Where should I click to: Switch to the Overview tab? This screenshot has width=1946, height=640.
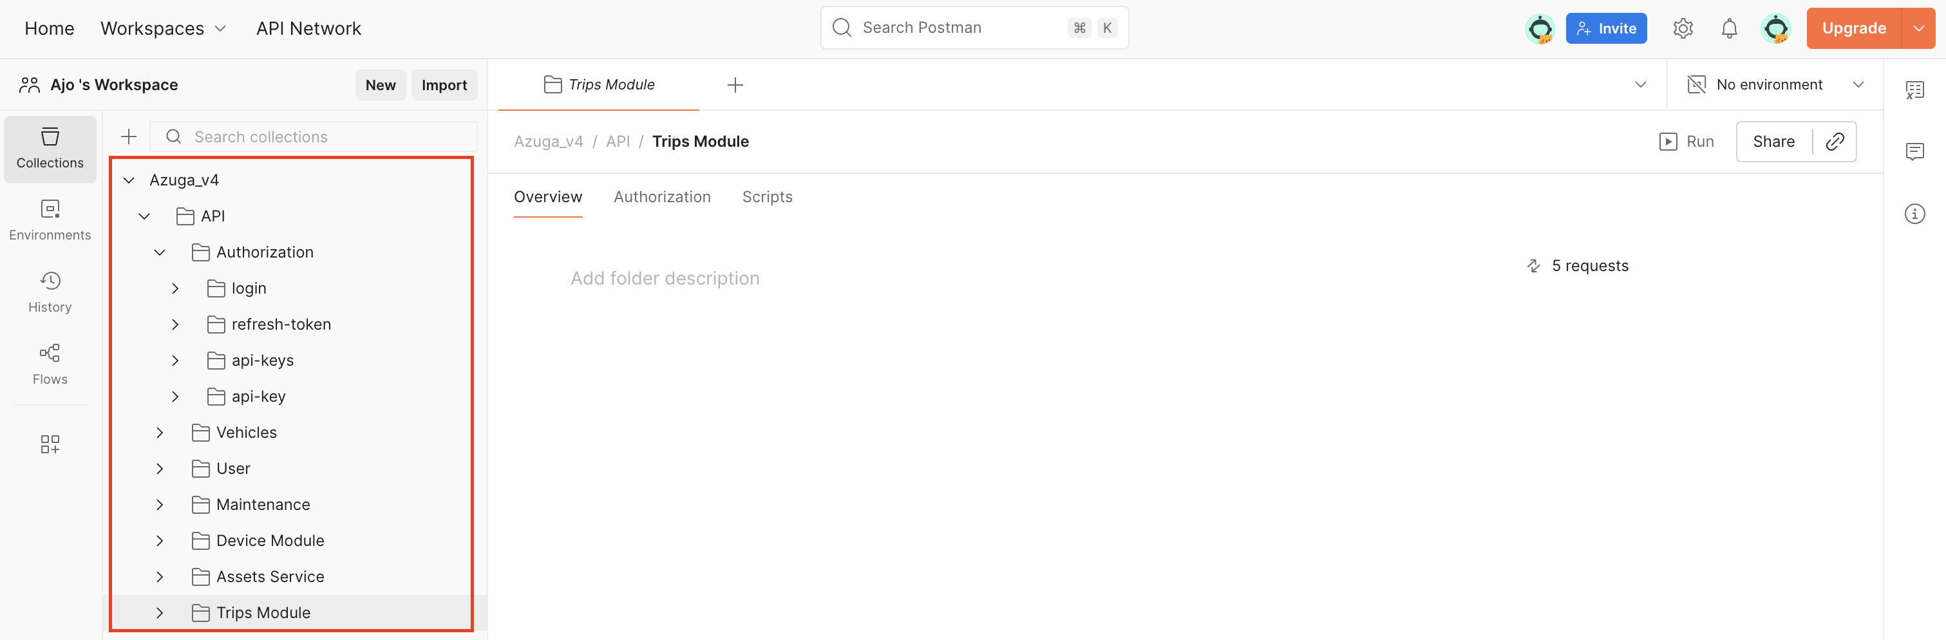(x=548, y=197)
